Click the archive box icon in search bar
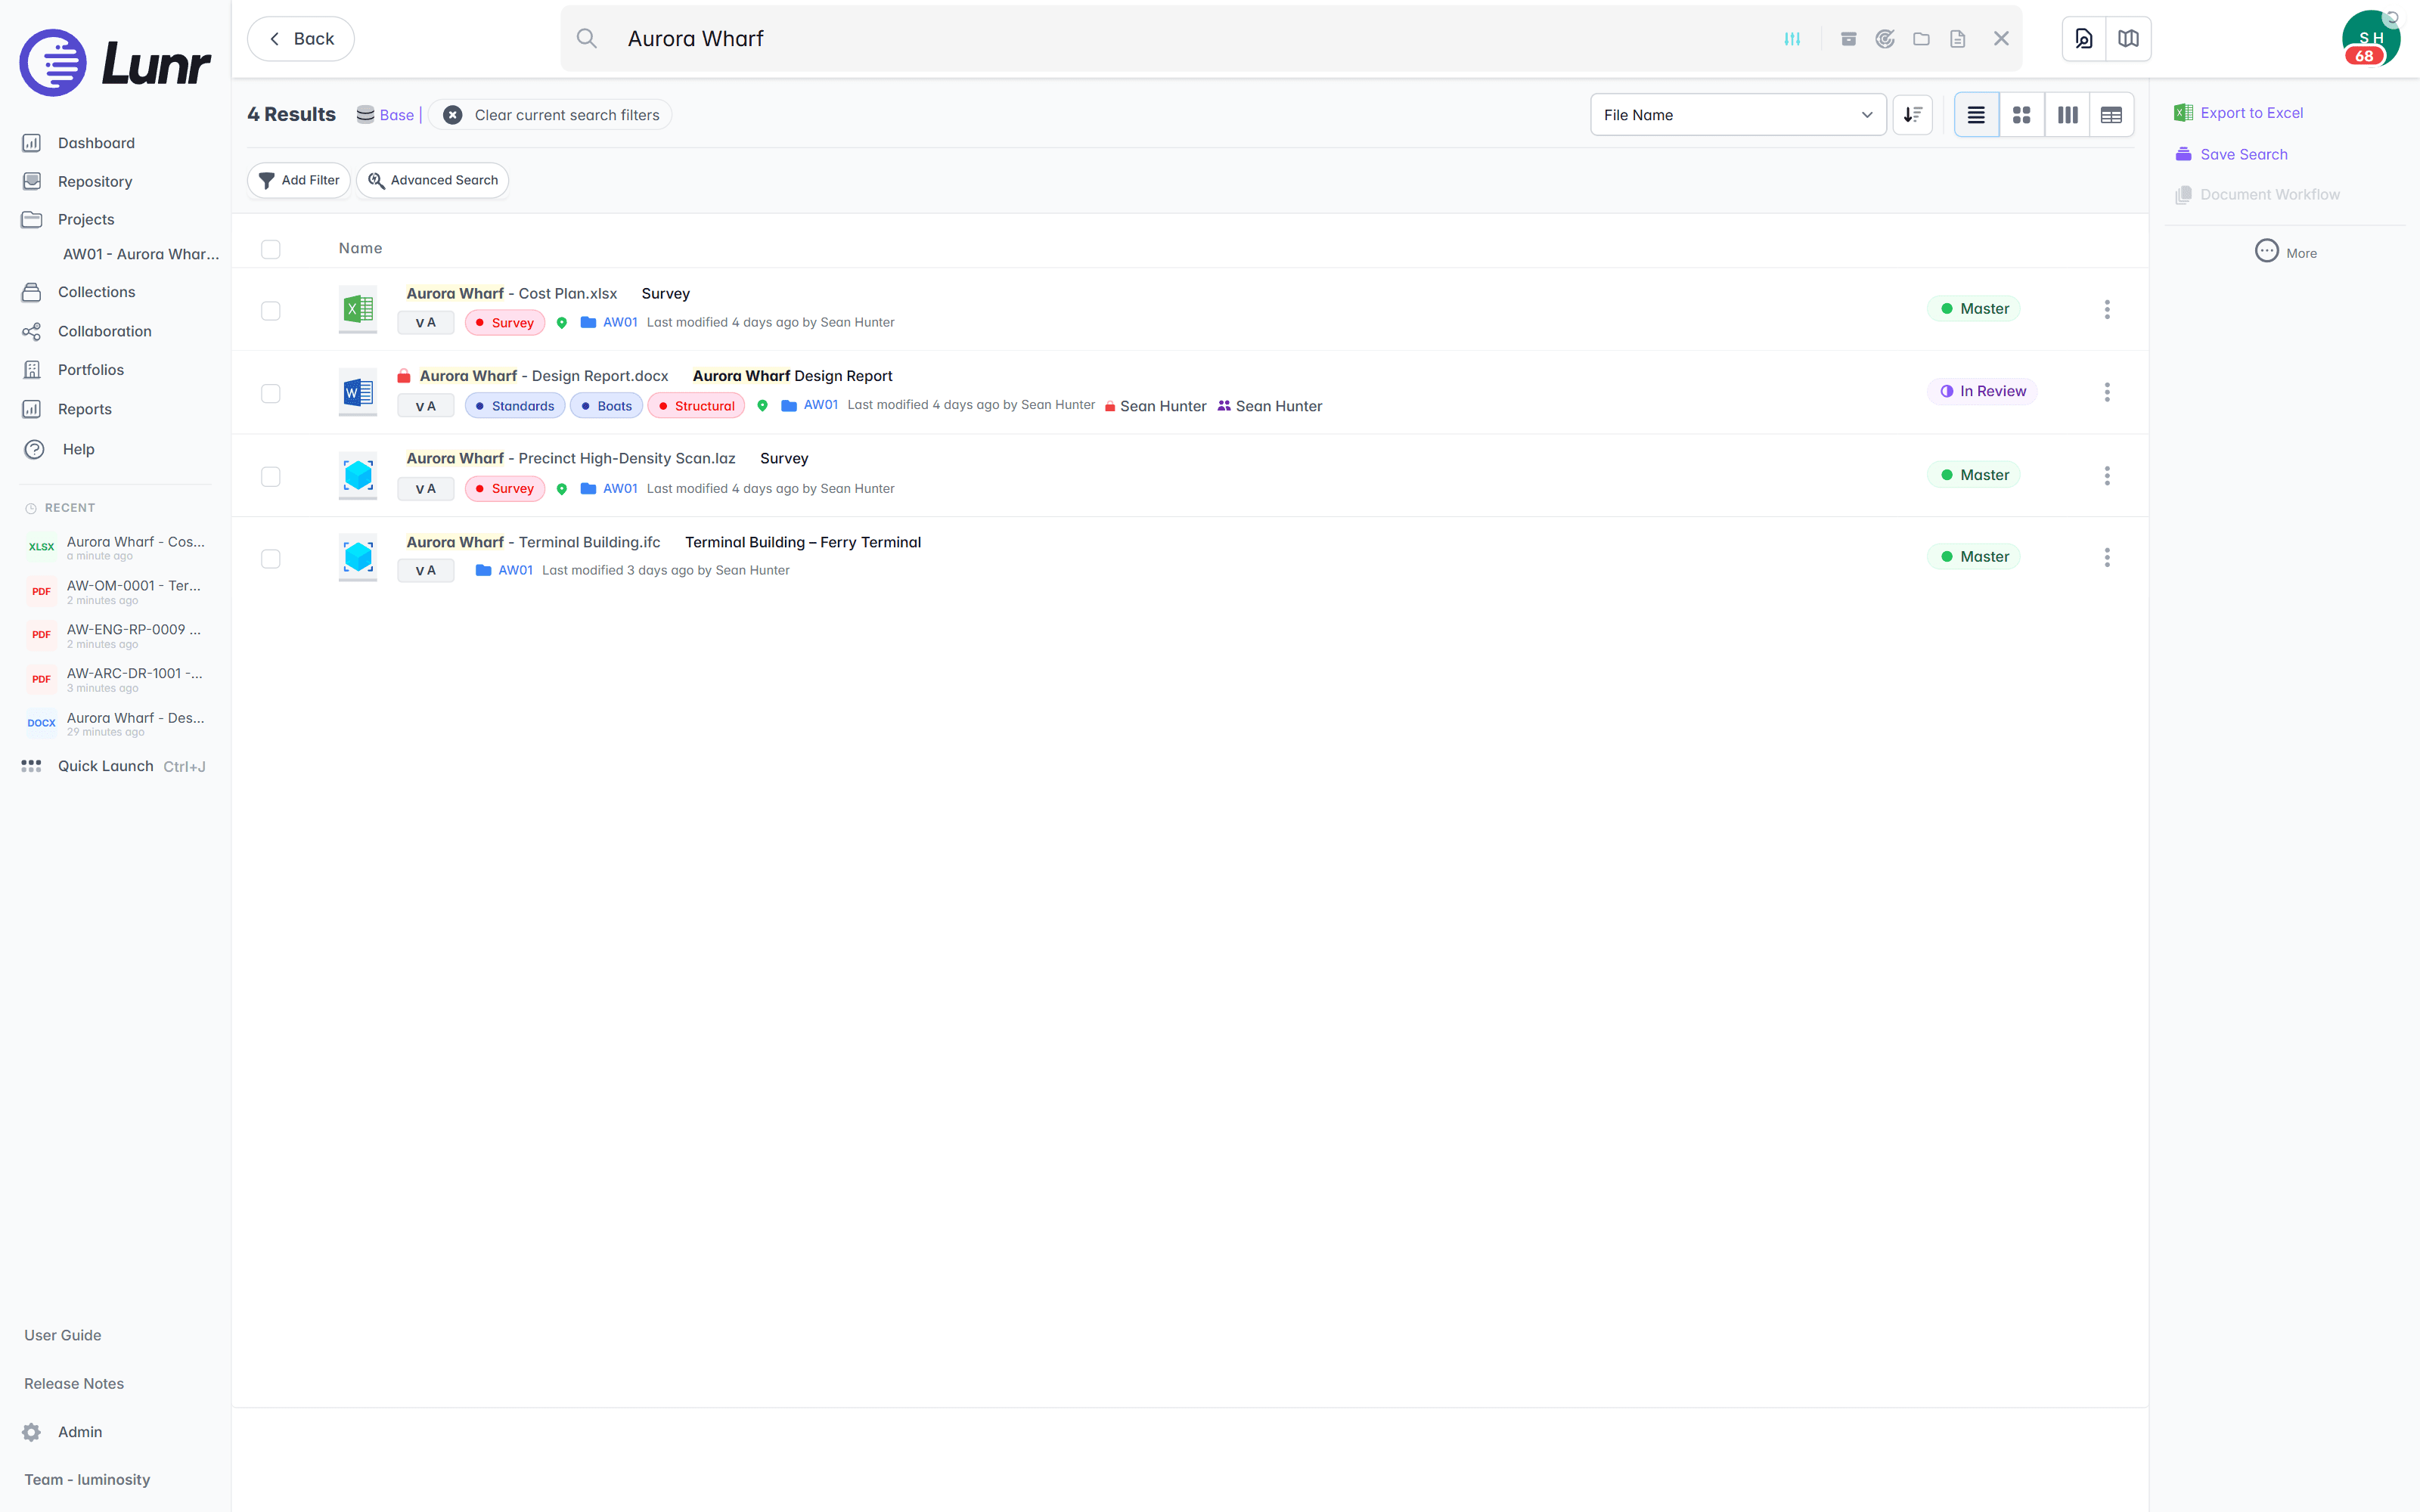Screen dimensions: 2420x1512 coord(1848,39)
